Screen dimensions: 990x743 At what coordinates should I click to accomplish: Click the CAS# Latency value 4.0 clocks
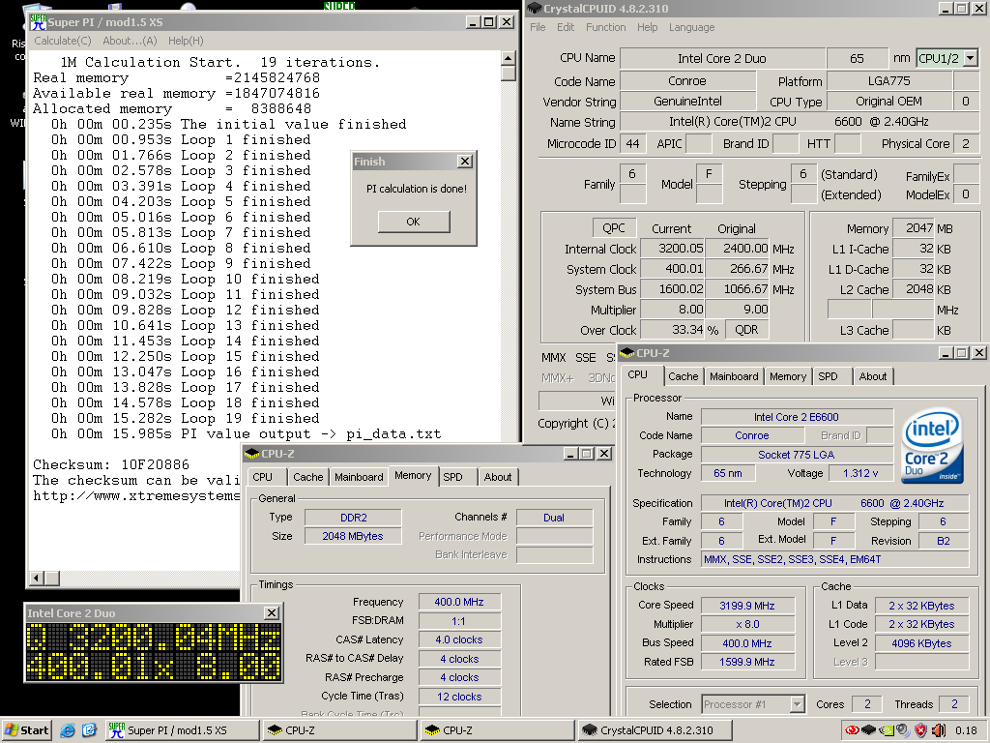[459, 639]
